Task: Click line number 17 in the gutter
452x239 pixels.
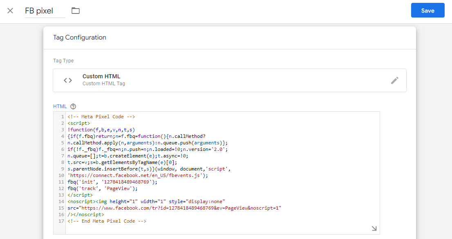Action: point(61,221)
